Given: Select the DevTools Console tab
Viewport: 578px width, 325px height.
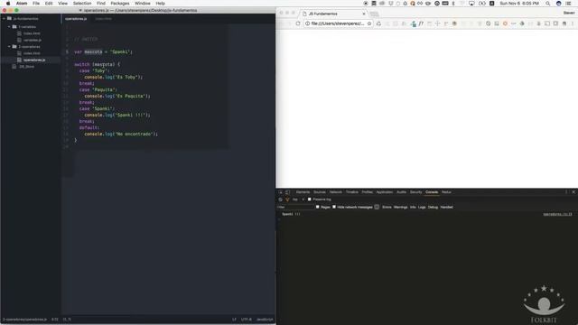Looking at the screenshot, I should pyautogui.click(x=432, y=192).
